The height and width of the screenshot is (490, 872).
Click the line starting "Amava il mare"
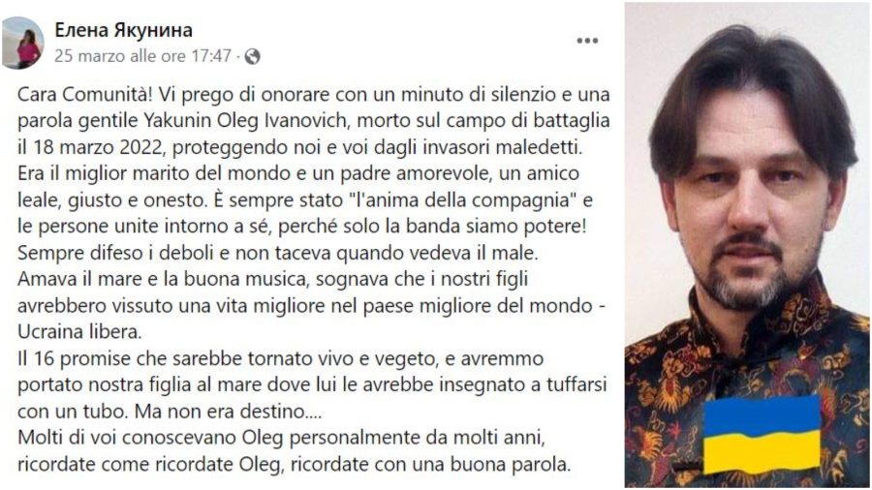click(x=272, y=280)
